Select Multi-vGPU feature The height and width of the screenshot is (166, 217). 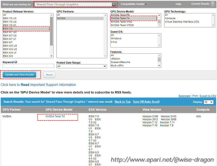point(134,66)
